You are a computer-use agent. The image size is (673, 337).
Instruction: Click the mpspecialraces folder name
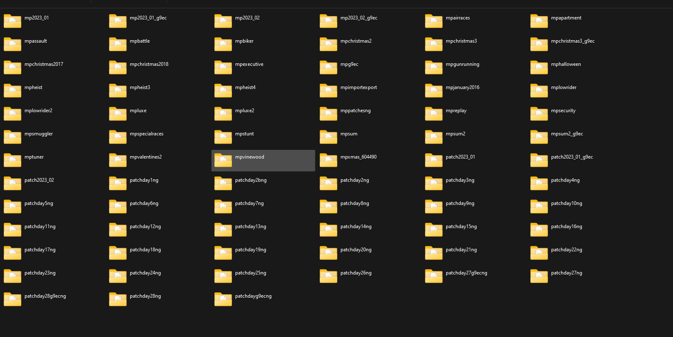tap(146, 134)
